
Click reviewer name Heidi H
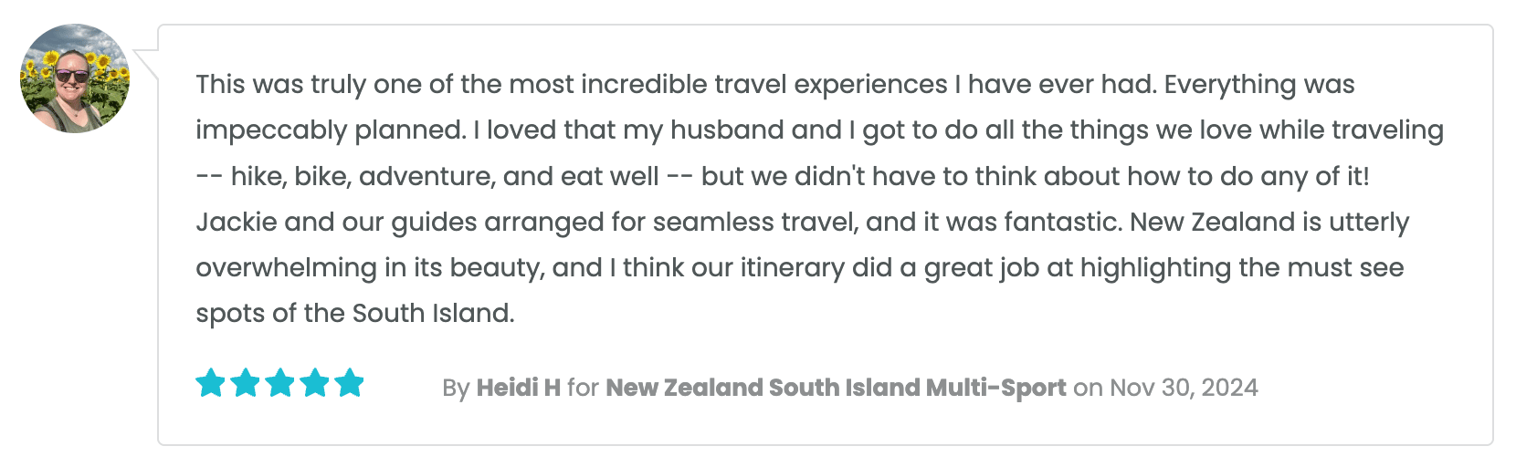coord(518,388)
